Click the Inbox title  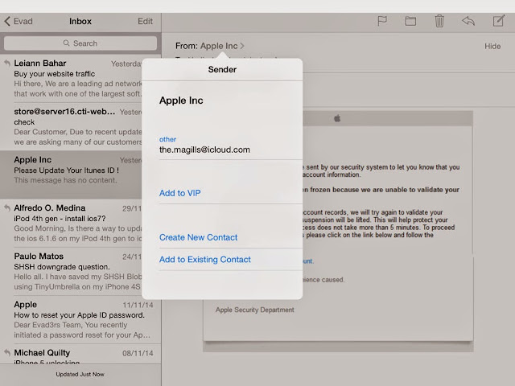click(80, 22)
